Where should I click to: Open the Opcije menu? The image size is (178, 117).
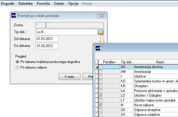[x=73, y=4]
